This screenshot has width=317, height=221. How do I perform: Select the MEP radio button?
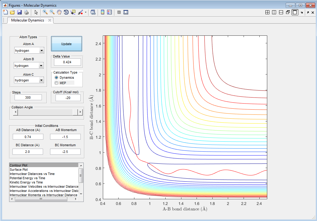pyautogui.click(x=56, y=83)
